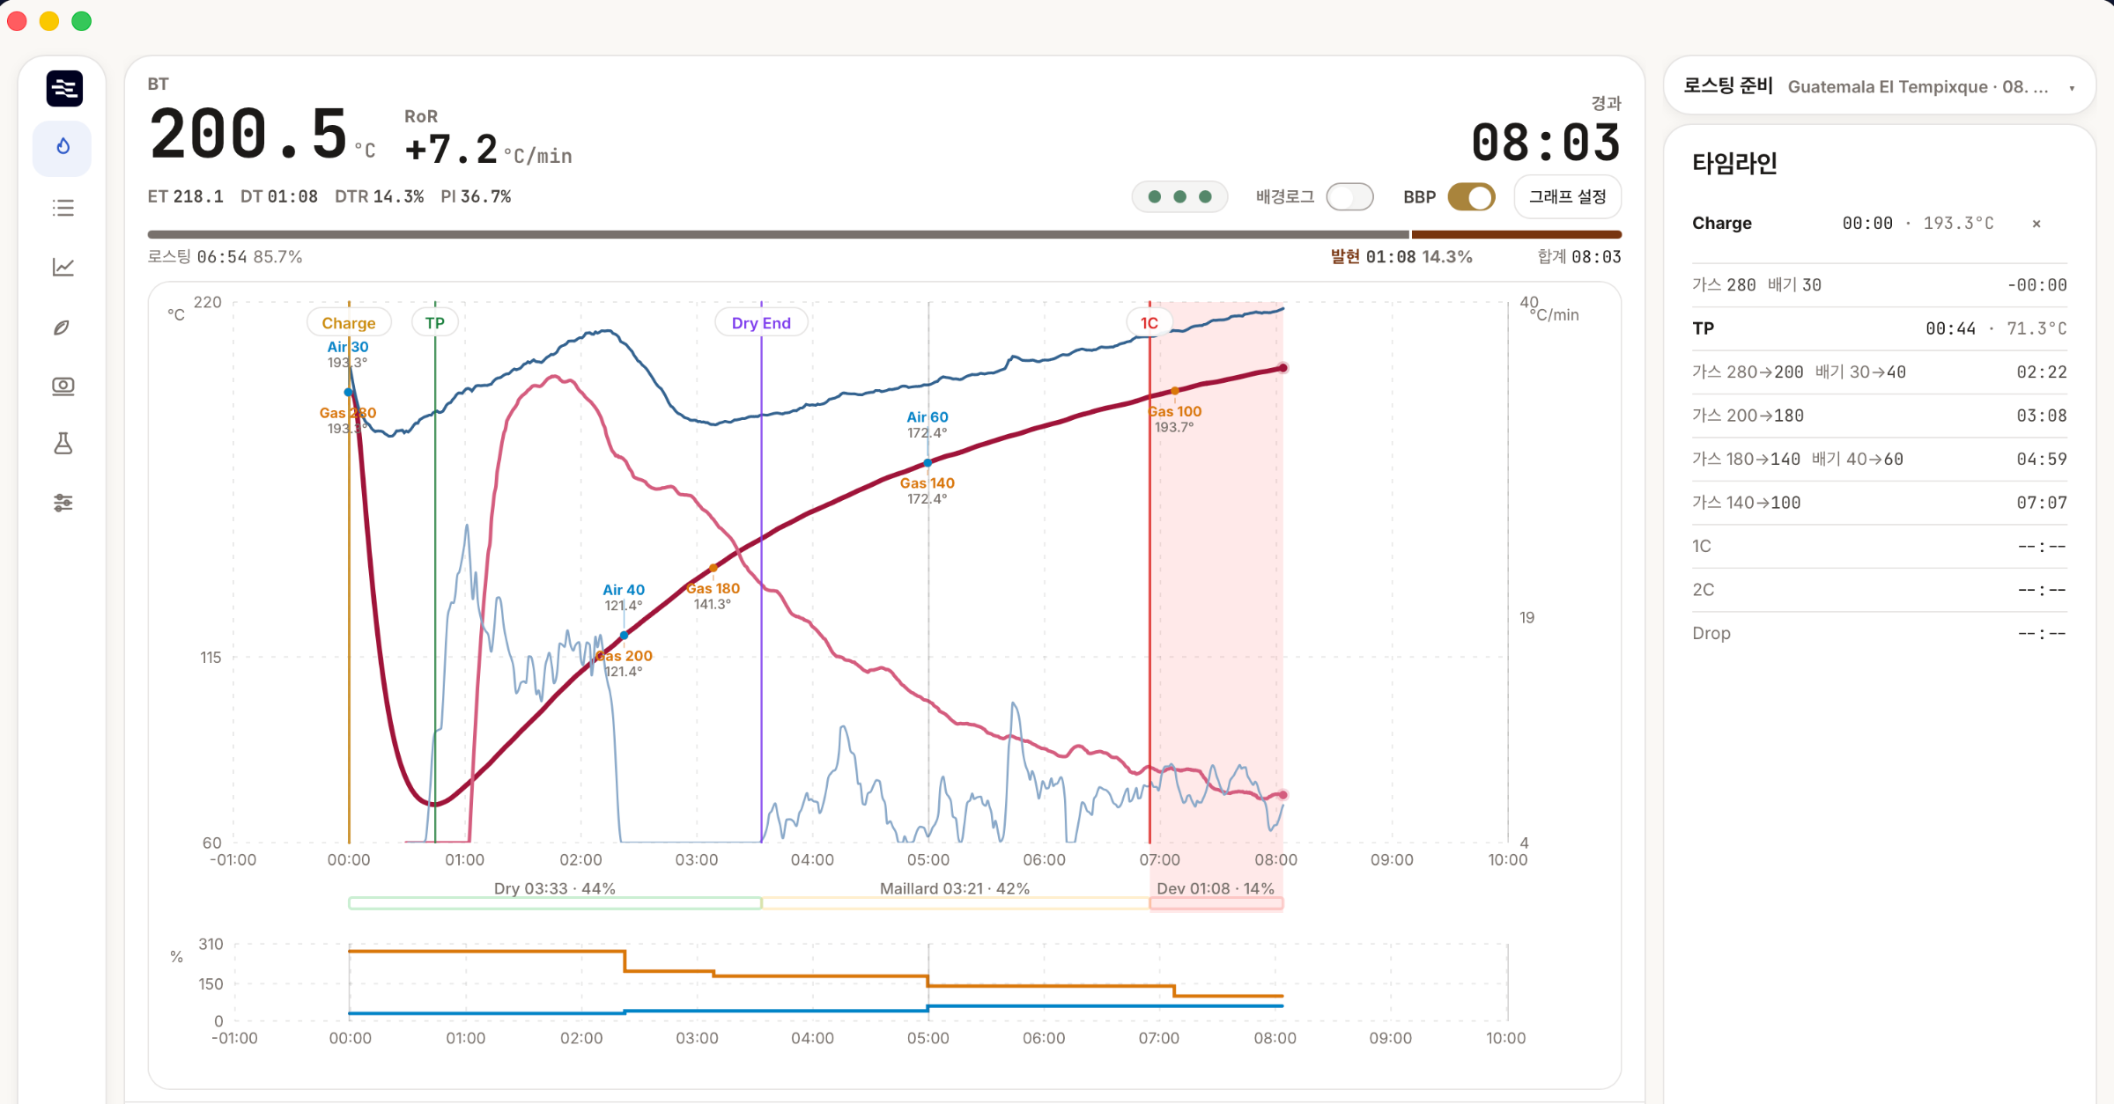Click the app logo icon in sidebar

point(64,88)
